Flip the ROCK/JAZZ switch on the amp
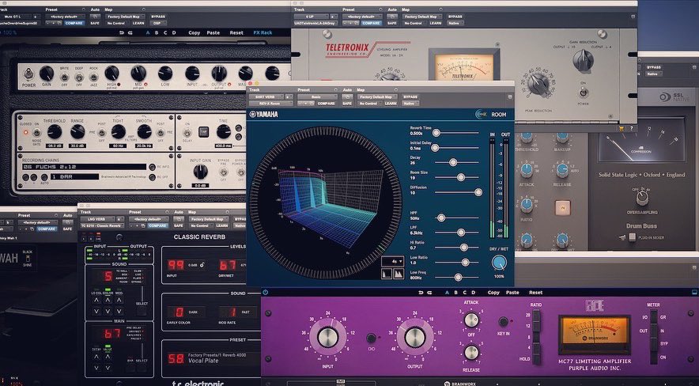 (x=93, y=78)
